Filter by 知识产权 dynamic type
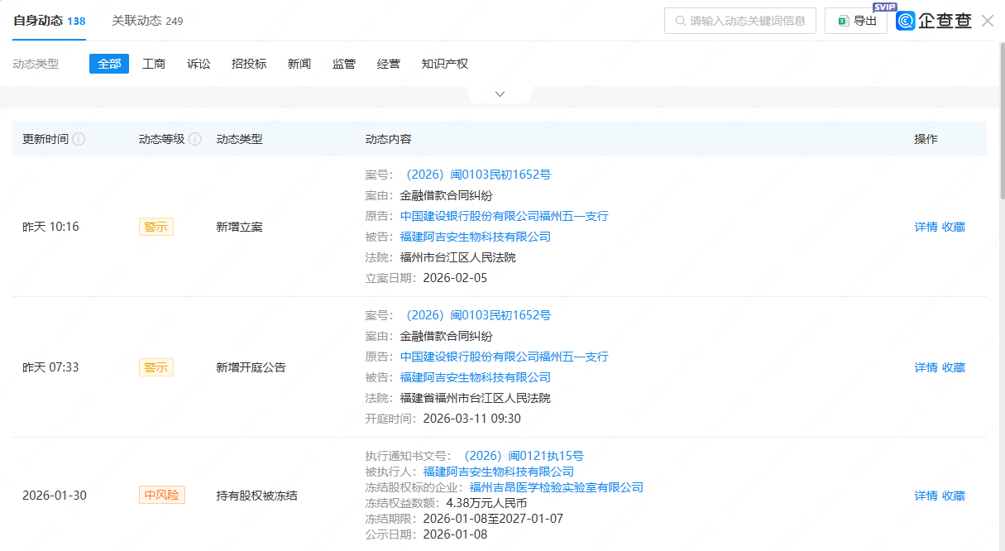The image size is (1005, 551). [444, 64]
